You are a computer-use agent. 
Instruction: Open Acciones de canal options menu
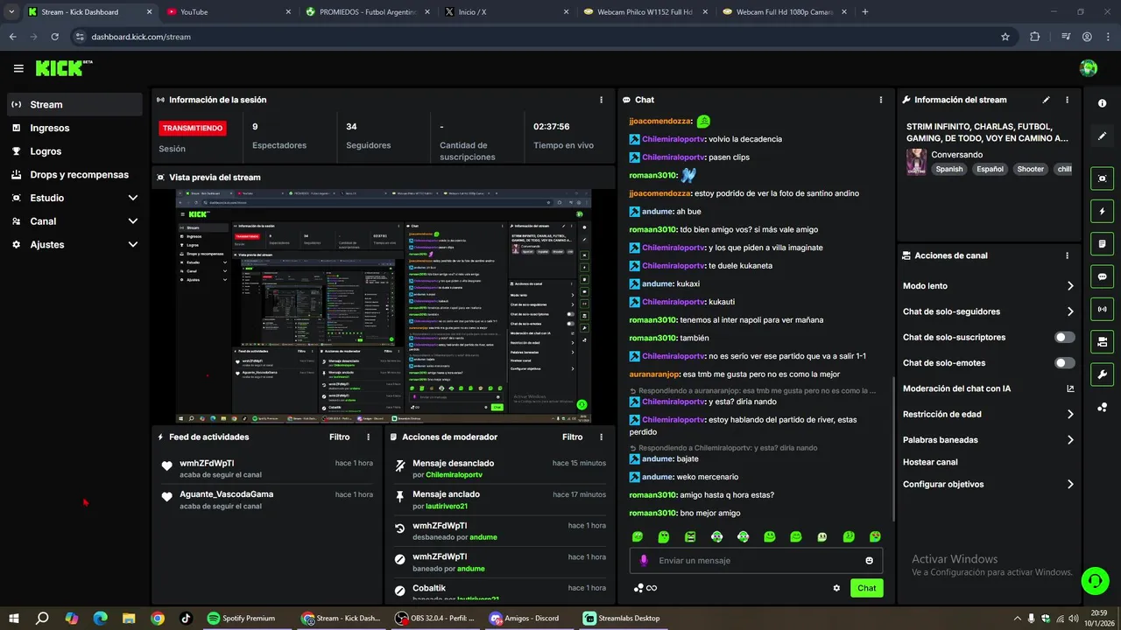coord(1067,255)
